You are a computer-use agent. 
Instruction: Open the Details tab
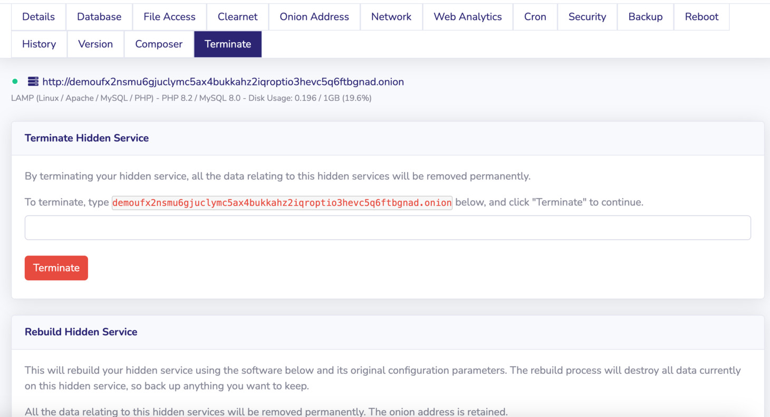coord(38,17)
